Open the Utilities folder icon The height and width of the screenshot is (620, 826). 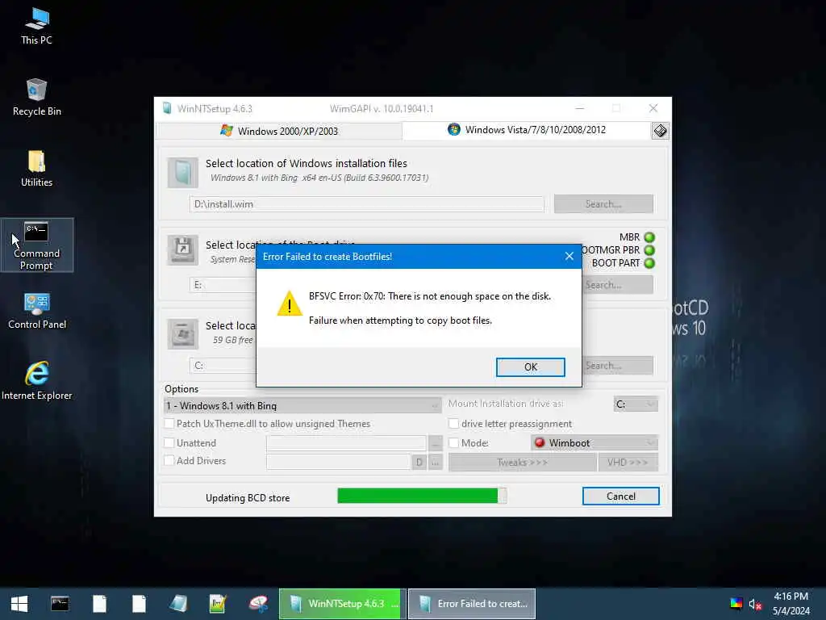point(36,169)
